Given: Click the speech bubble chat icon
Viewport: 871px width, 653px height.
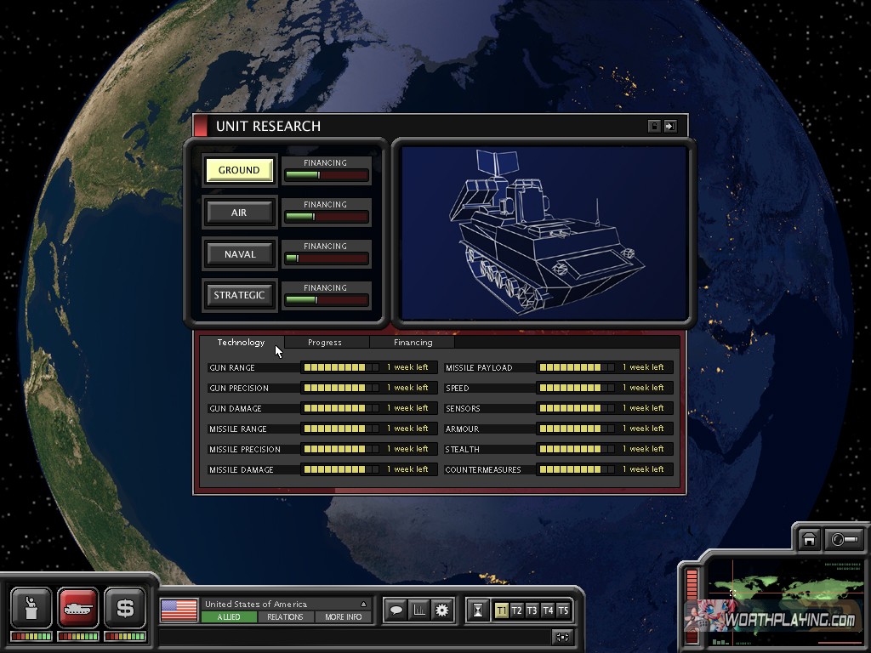Looking at the screenshot, I should (x=396, y=610).
